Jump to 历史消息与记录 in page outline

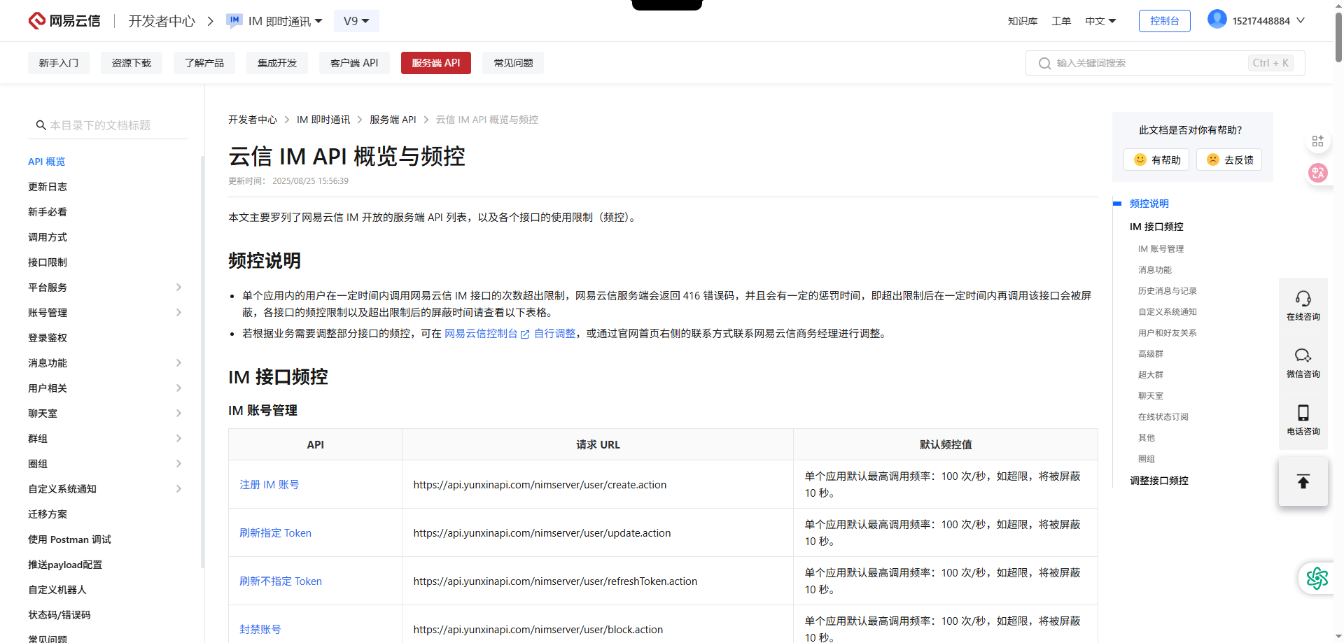pyautogui.click(x=1168, y=291)
